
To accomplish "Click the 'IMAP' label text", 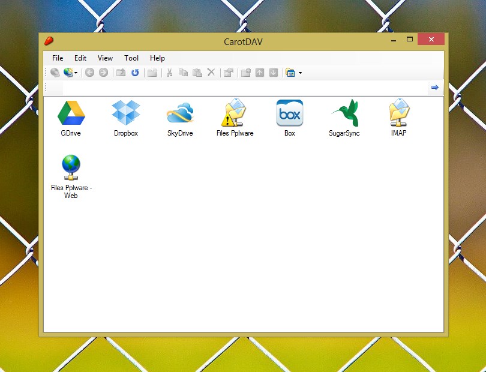I will click(x=398, y=133).
